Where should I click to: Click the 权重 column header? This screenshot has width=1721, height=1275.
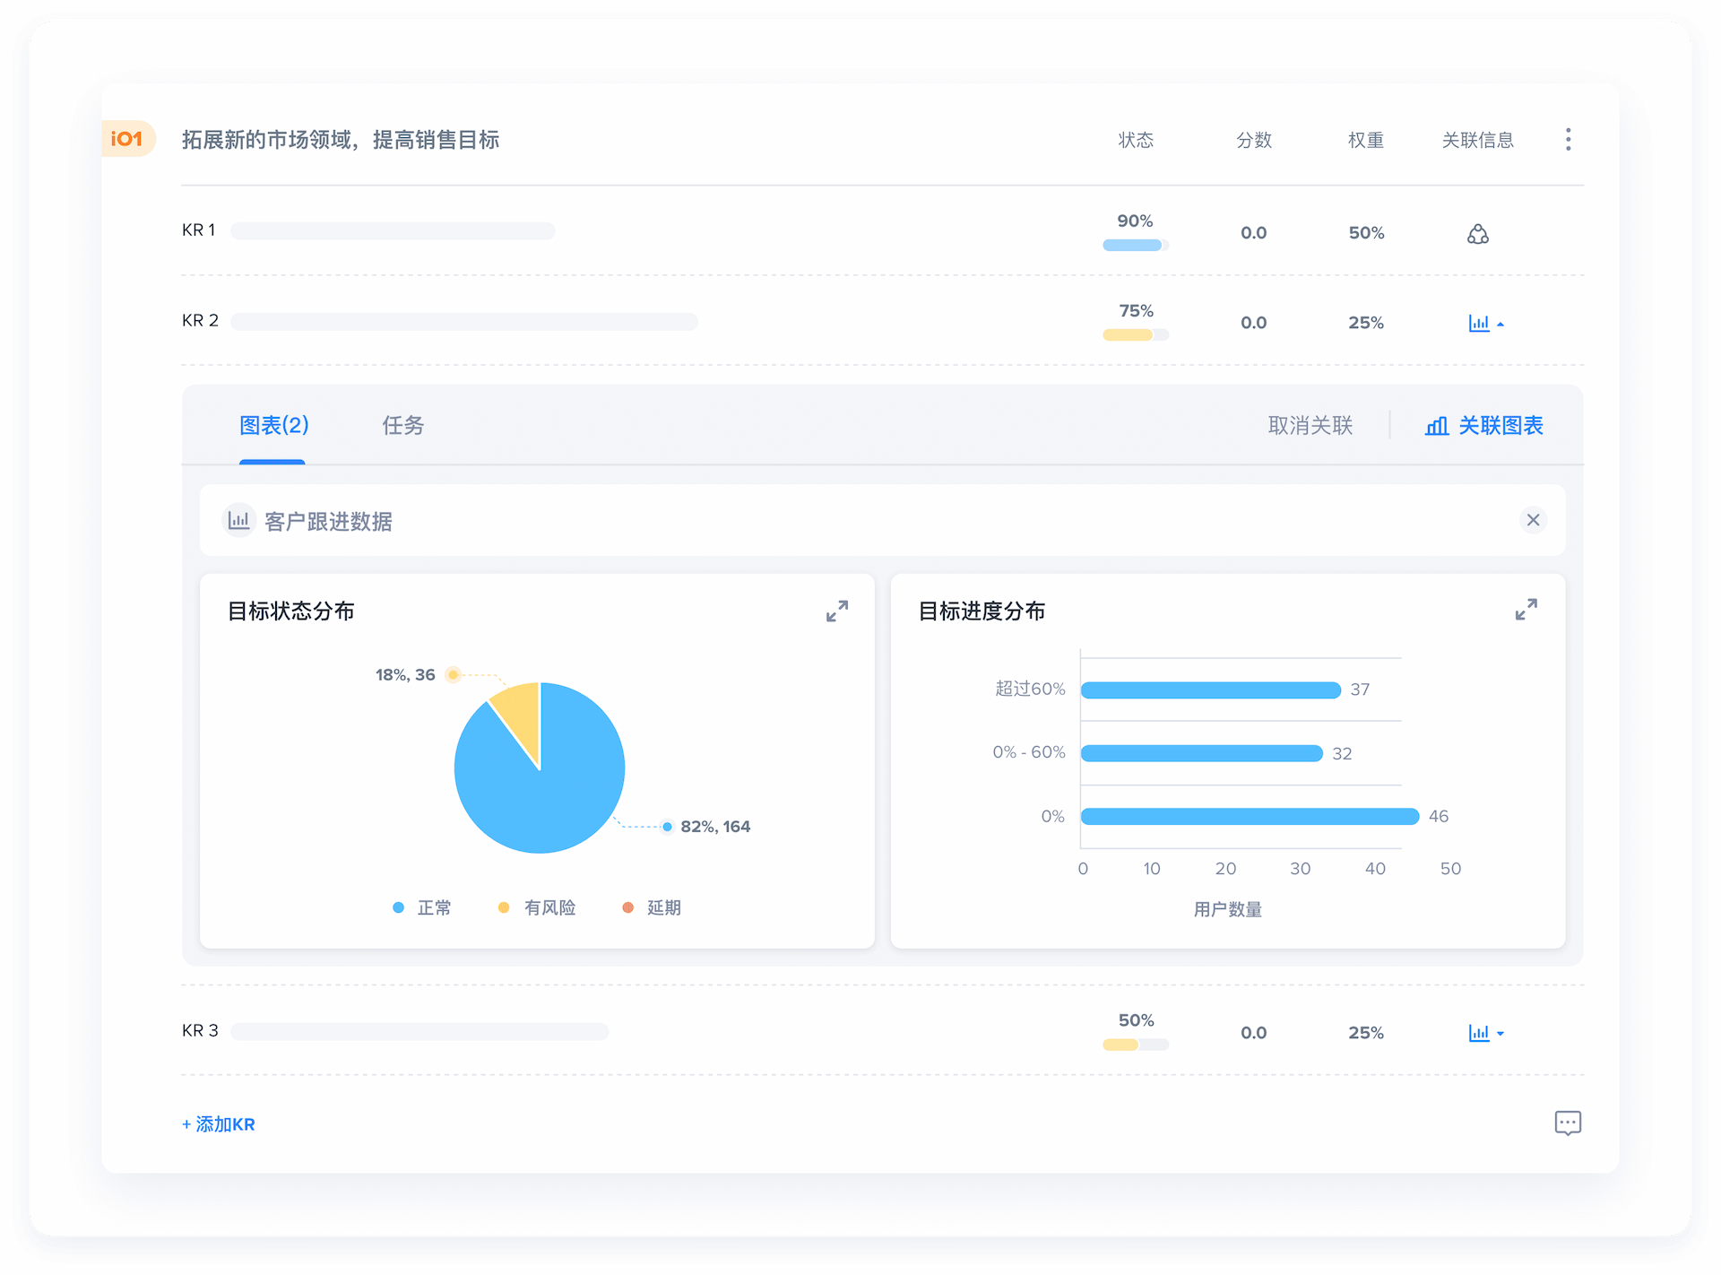(x=1366, y=140)
